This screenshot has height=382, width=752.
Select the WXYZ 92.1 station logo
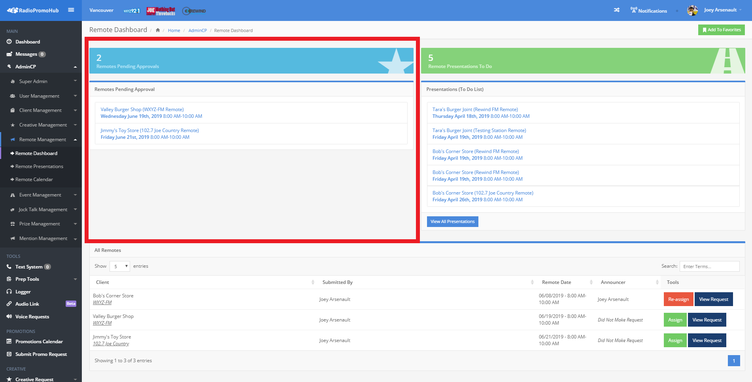131,11
